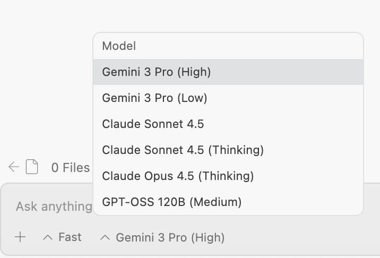Click the Model header label in popup
This screenshot has width=380, height=258.
click(119, 46)
